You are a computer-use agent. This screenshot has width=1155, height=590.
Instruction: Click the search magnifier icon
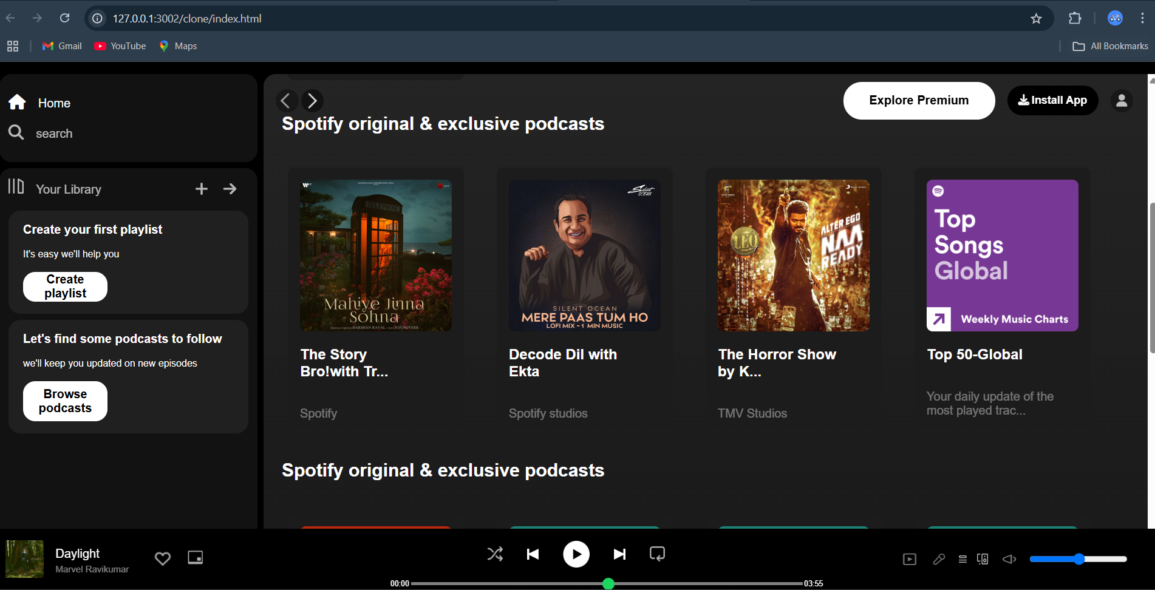(x=16, y=132)
